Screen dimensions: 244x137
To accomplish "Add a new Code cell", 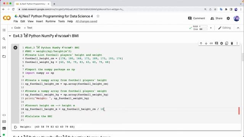I will [16, 28].
